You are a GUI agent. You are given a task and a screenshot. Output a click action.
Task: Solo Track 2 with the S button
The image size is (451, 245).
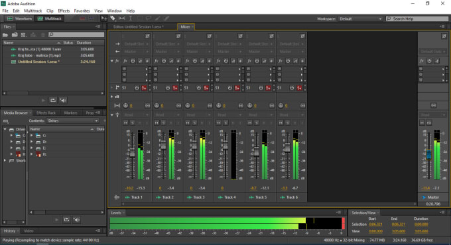pos(164,122)
